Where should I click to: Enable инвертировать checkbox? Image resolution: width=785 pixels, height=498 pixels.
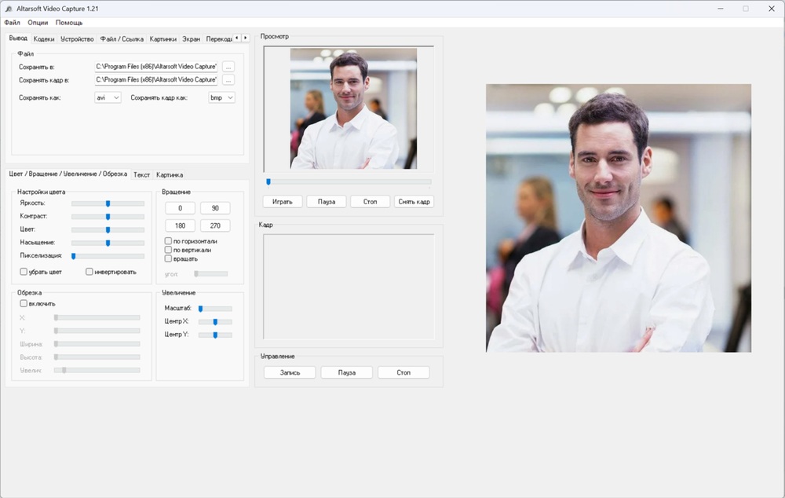click(89, 272)
